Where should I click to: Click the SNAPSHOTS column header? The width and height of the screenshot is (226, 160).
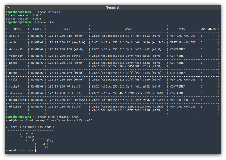[x=208, y=29]
